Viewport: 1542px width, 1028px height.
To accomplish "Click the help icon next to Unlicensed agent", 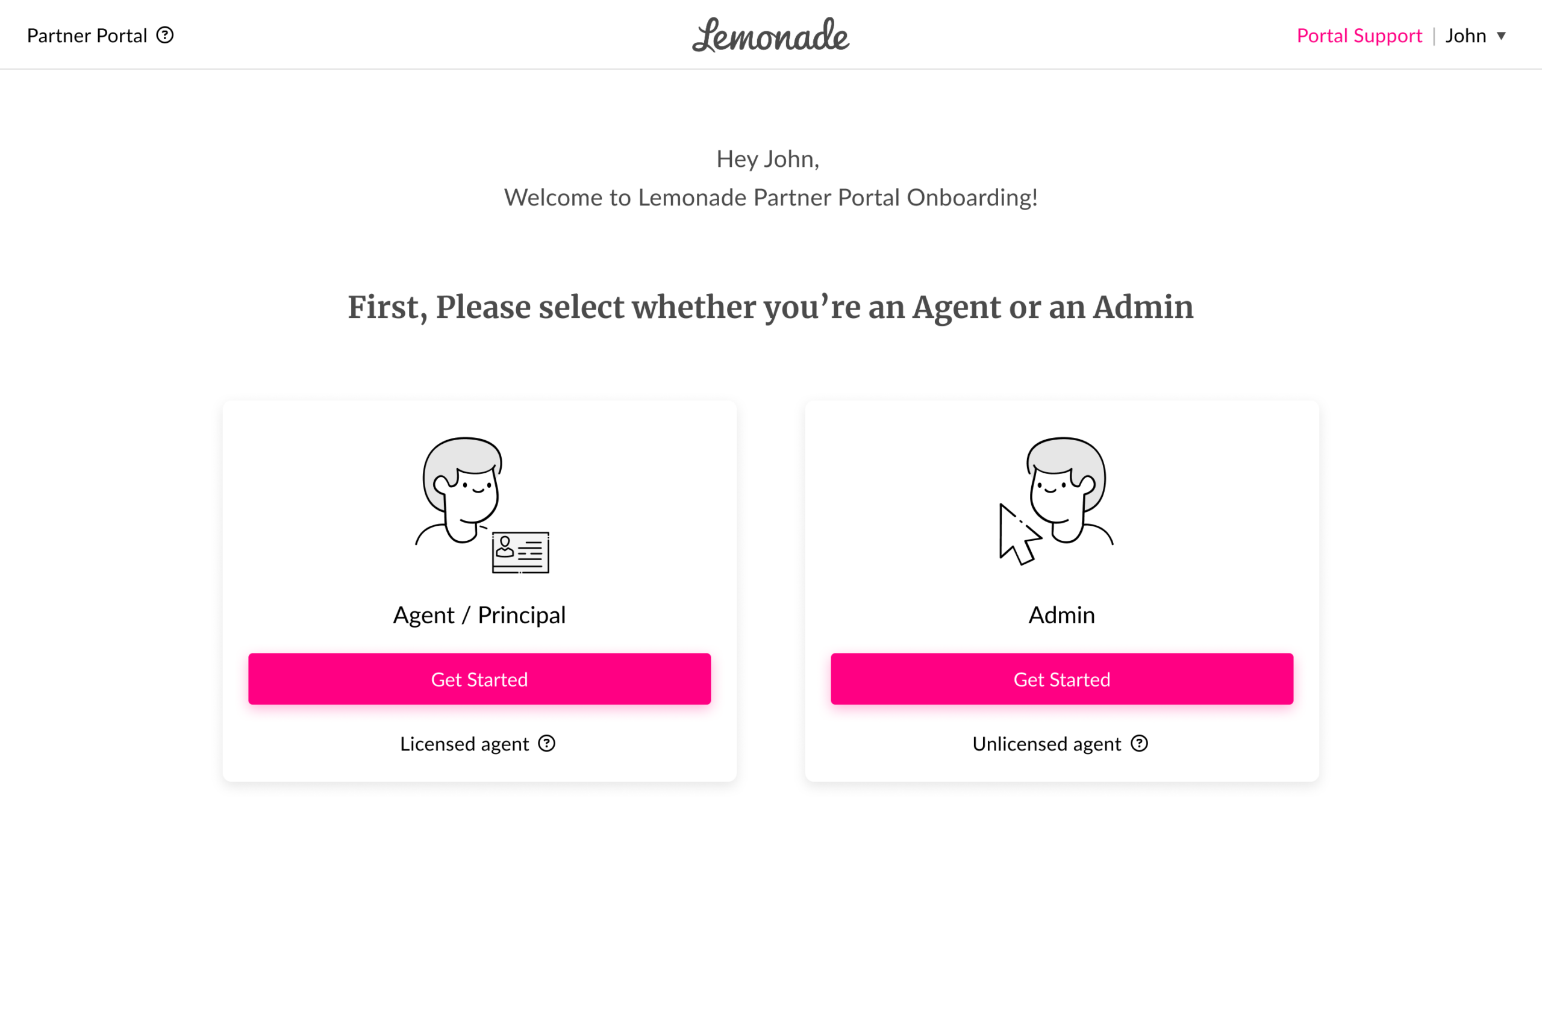I will (1140, 744).
